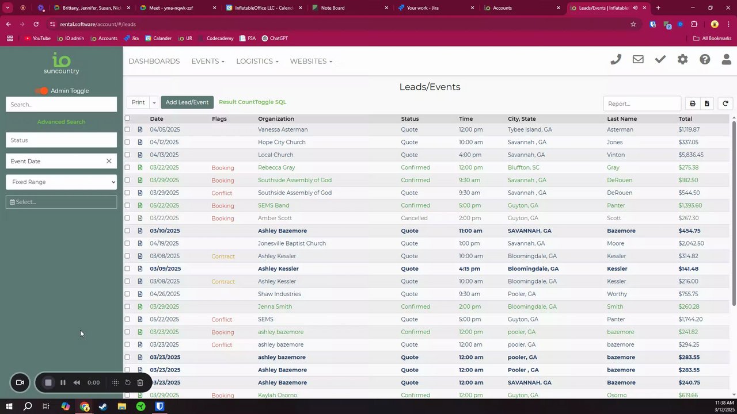737x414 pixels.
Task: Expand the EVENTS menu
Action: pyautogui.click(x=208, y=61)
